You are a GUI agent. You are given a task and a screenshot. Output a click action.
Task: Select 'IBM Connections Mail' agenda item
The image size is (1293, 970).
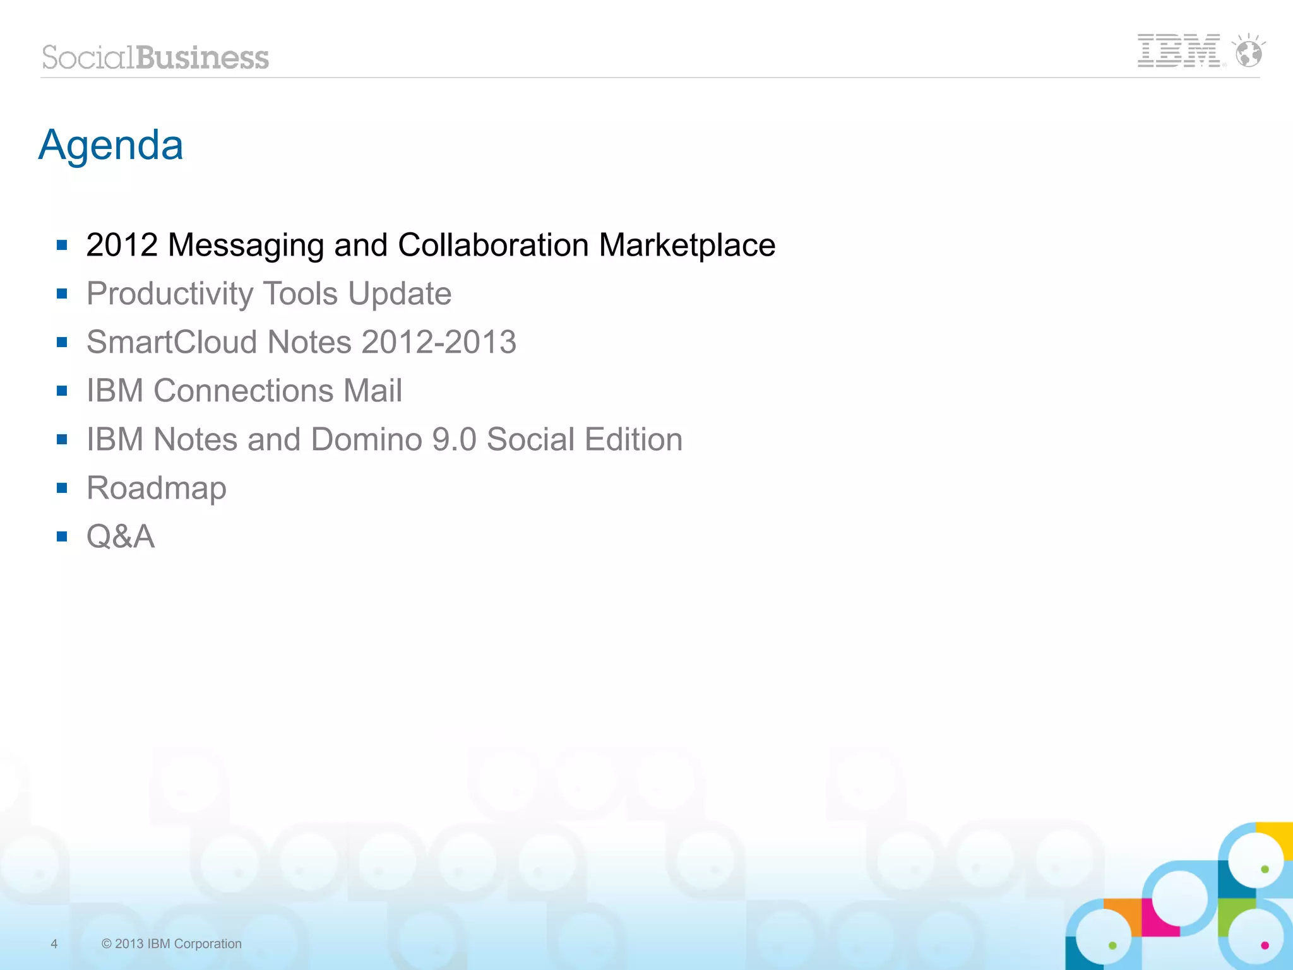click(x=244, y=391)
